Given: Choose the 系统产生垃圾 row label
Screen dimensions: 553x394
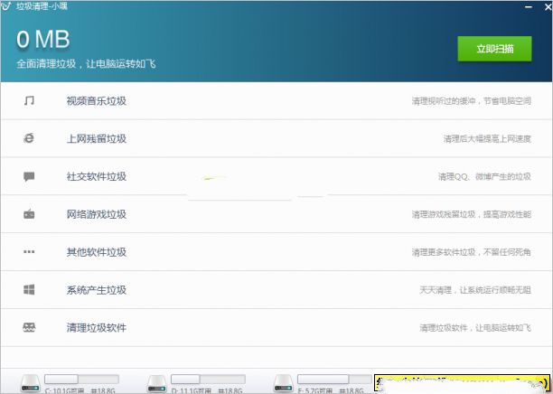Looking at the screenshot, I should (96, 290).
